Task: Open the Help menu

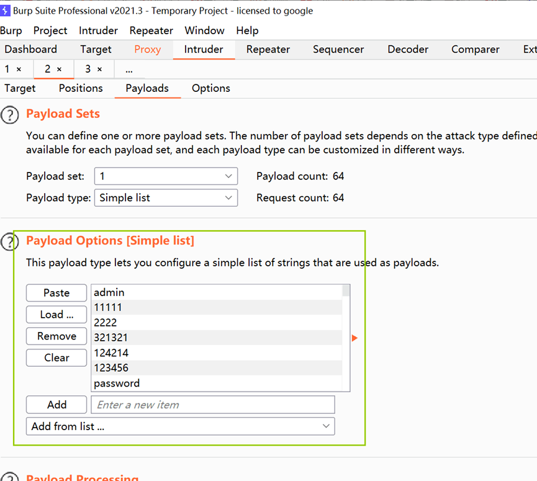Action: coord(247,30)
